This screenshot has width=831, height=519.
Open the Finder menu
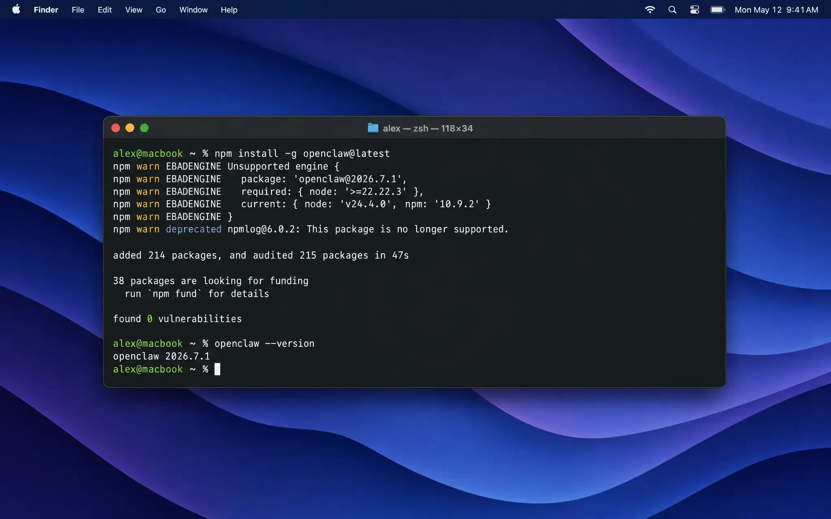(x=46, y=10)
